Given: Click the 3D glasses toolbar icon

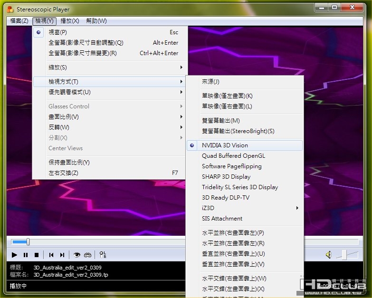Looking at the screenshot, I should coord(87,255).
